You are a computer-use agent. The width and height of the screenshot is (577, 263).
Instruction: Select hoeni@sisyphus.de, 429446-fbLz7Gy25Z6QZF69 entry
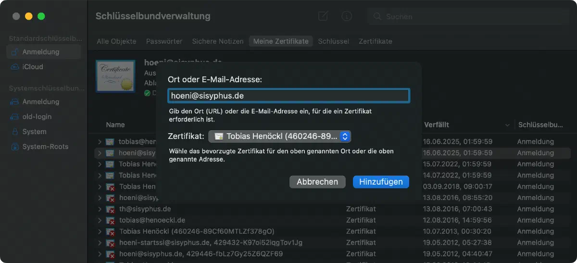(201, 253)
